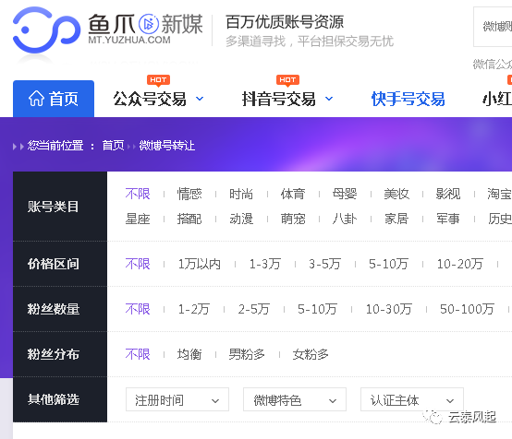This screenshot has height=439, width=512.
Task: Filter category by 淘宝
Action: (x=499, y=194)
